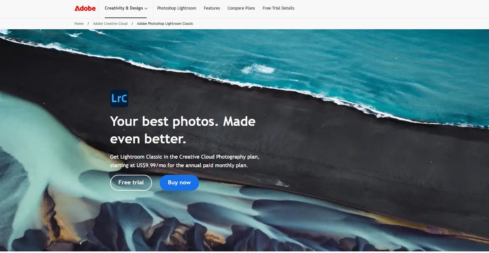The height and width of the screenshot is (253, 489).
Task: Navigate to Home breadcrumb
Action: 79,24
